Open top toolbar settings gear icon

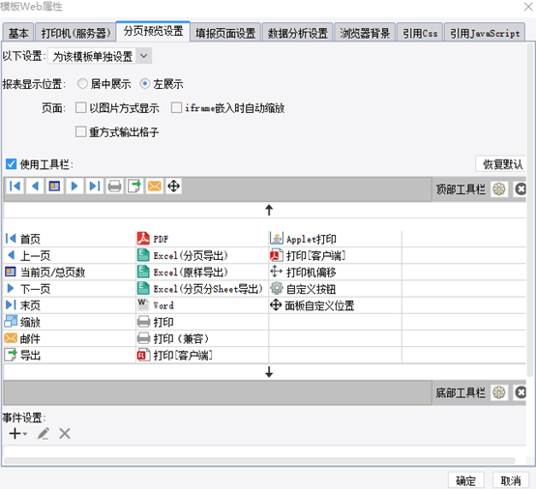[x=499, y=188]
